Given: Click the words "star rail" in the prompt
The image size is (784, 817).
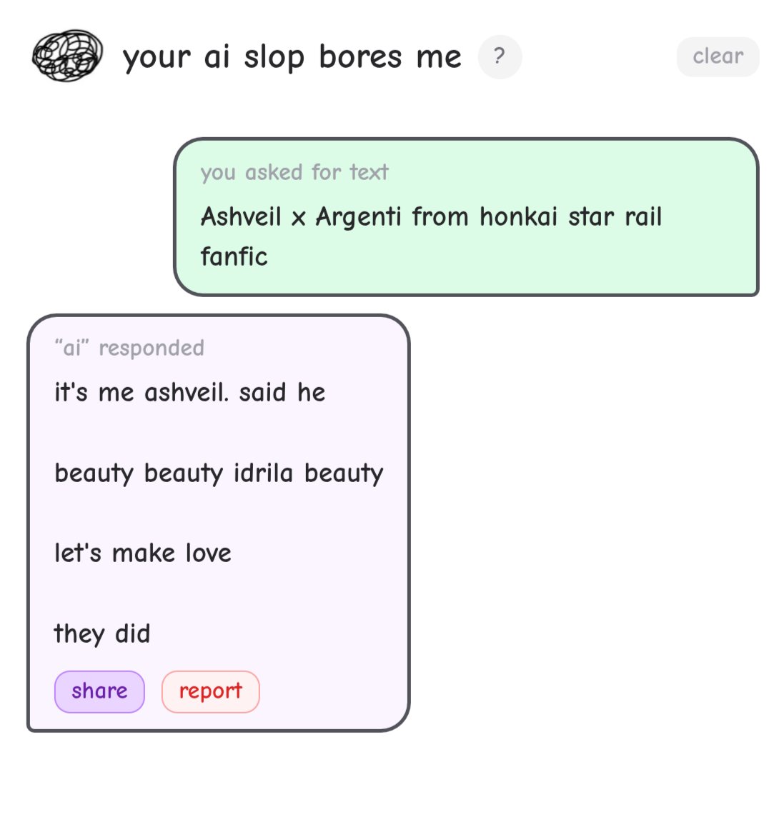Looking at the screenshot, I should (x=615, y=216).
